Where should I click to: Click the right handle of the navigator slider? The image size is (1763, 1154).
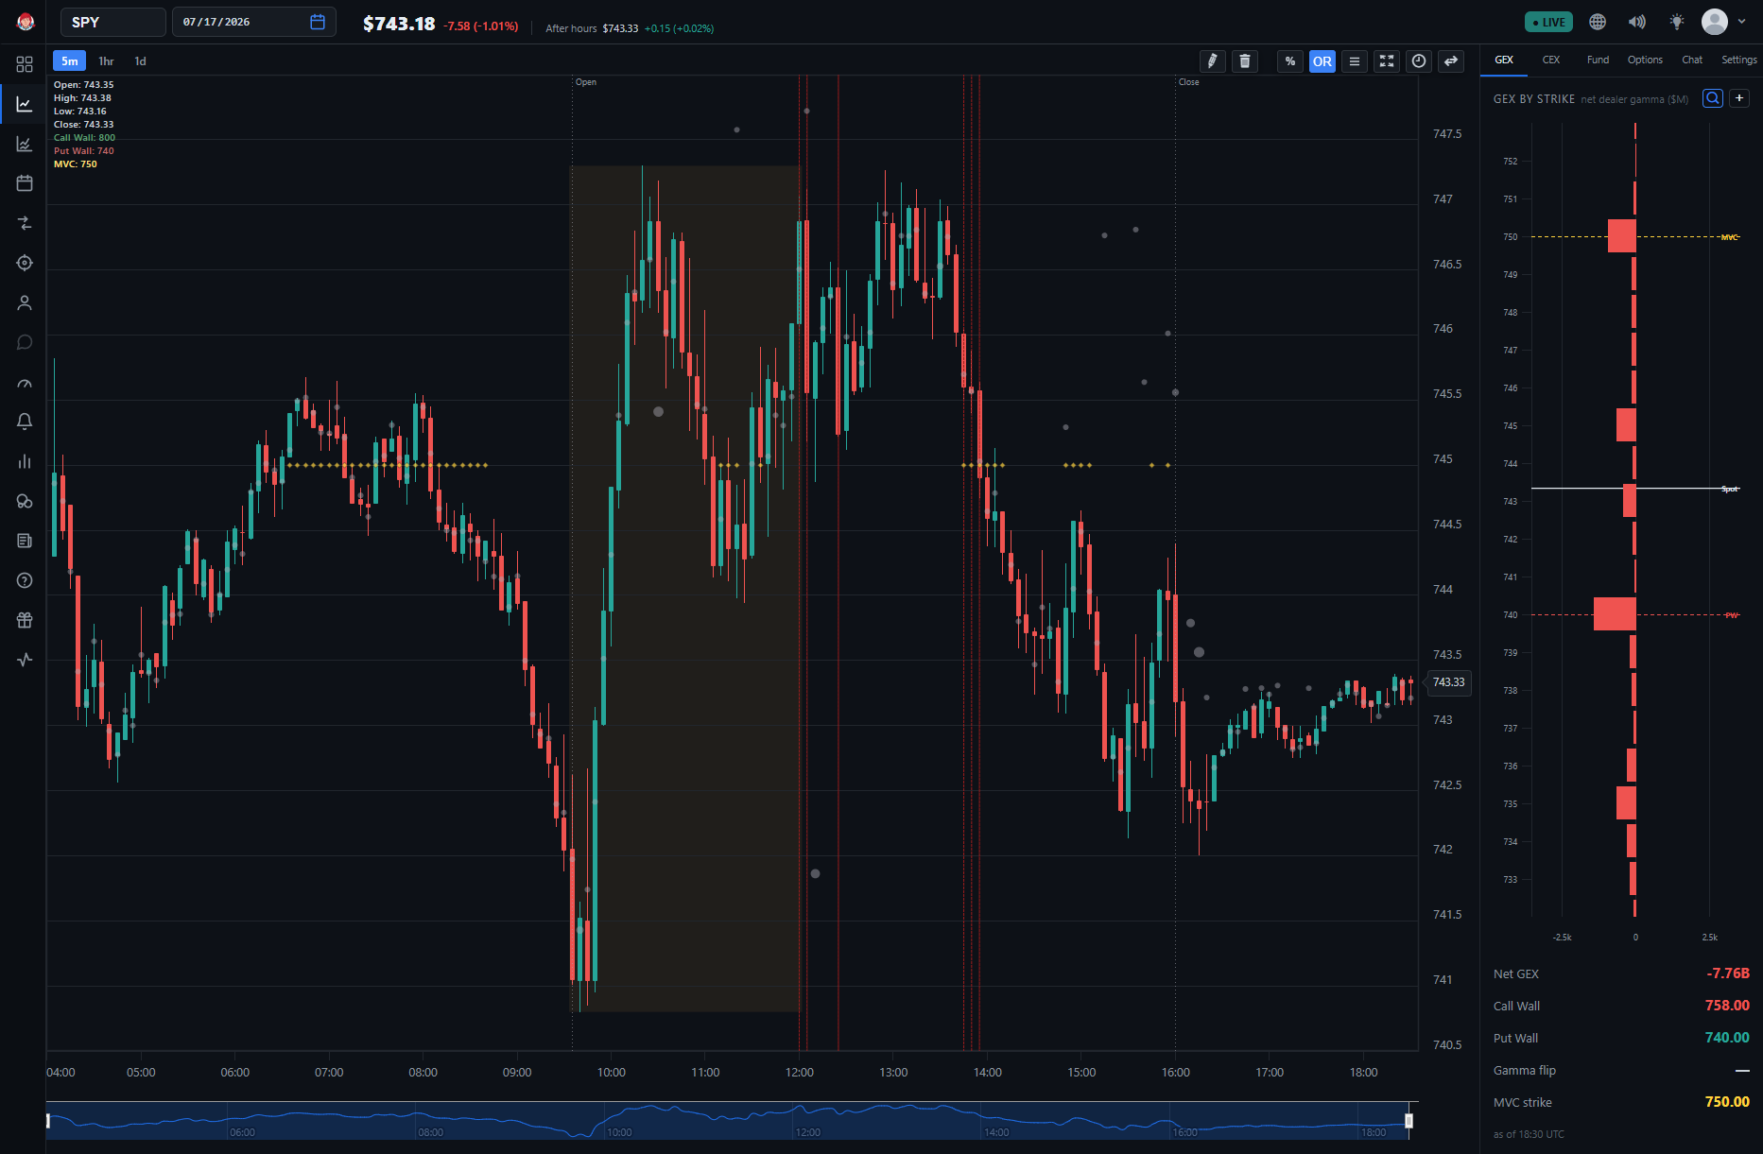pyautogui.click(x=1409, y=1121)
